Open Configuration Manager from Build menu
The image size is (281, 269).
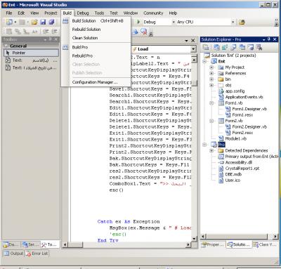(96, 82)
